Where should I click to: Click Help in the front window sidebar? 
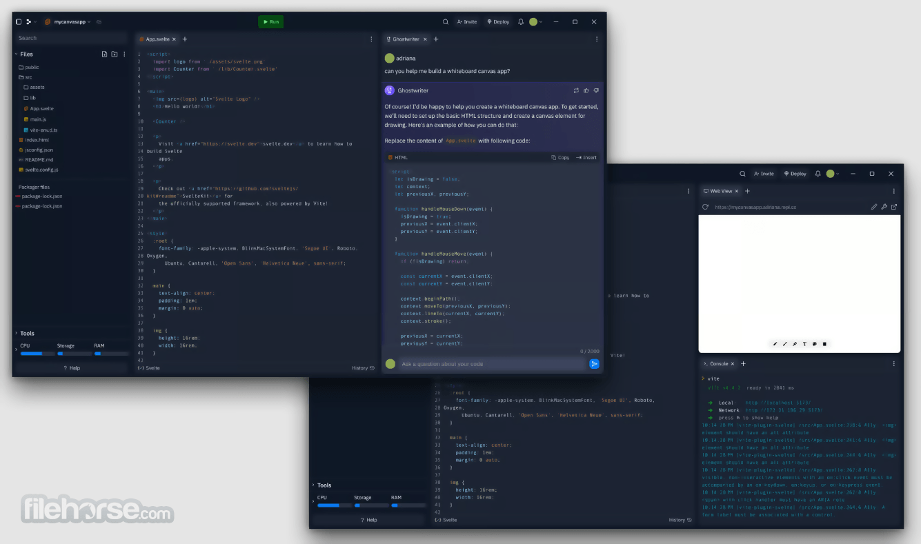click(x=72, y=368)
